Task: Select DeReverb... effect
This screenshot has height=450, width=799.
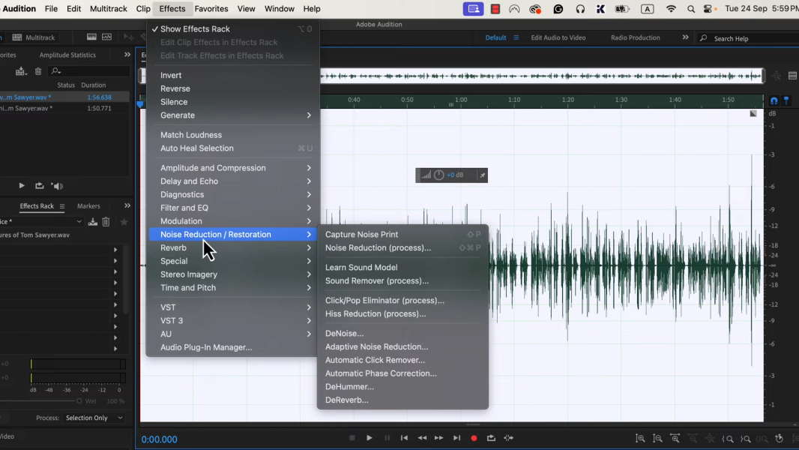Action: pos(402,400)
